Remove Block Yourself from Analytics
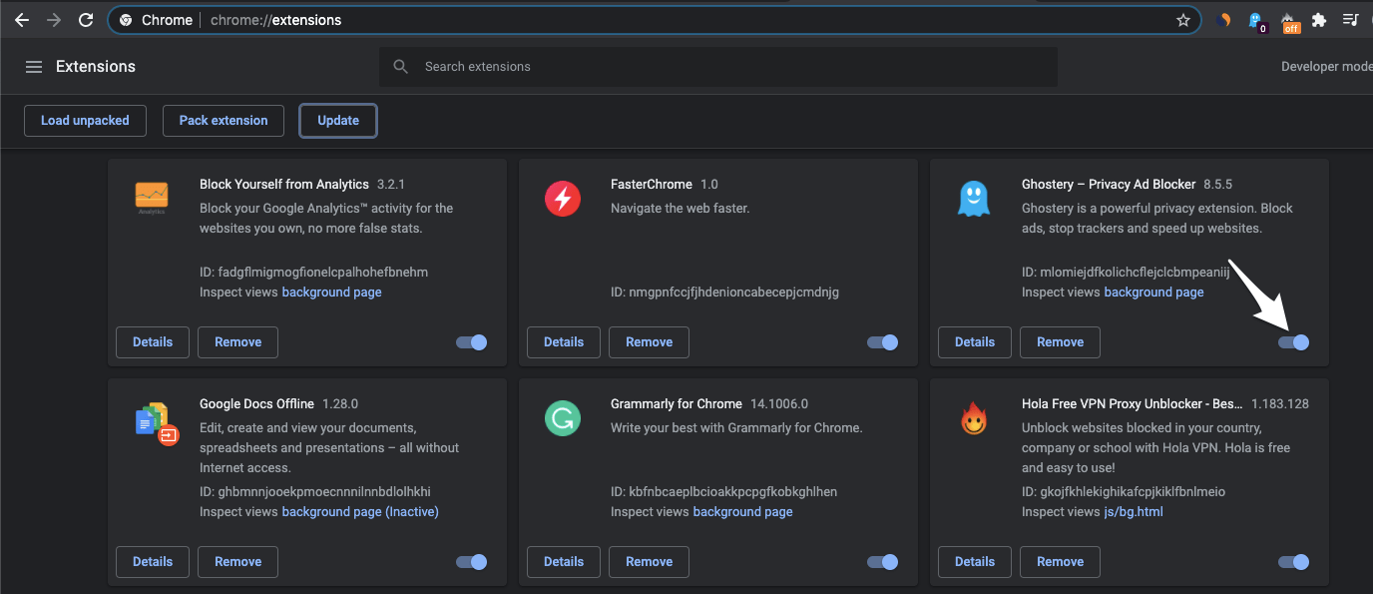The image size is (1373, 594). coord(238,342)
